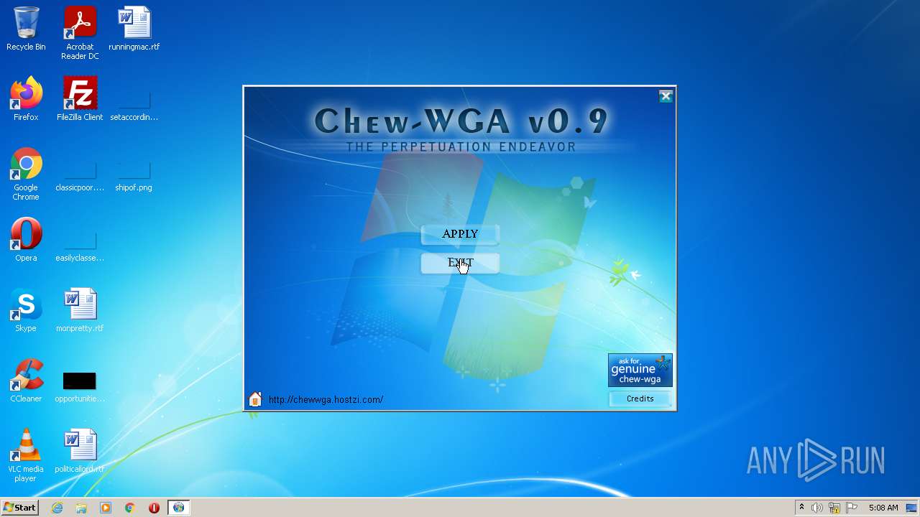Select the VLC media player shortcut

[x=26, y=455]
